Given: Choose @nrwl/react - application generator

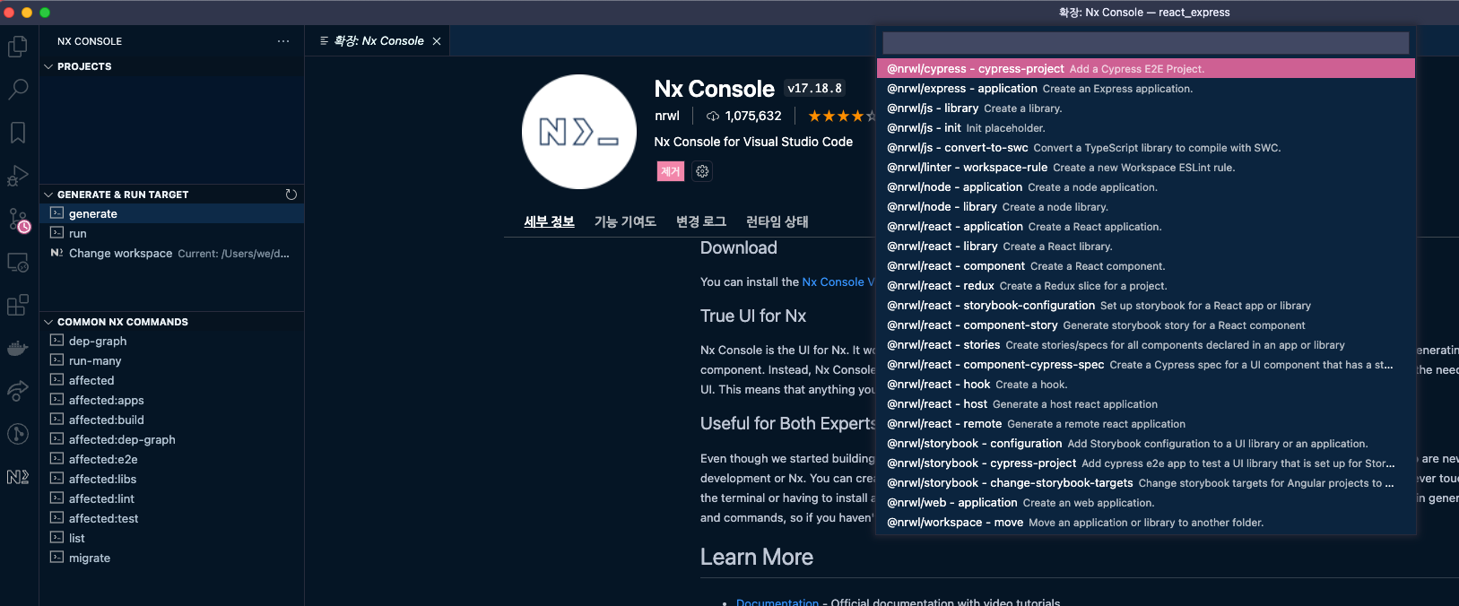Looking at the screenshot, I should (x=1145, y=227).
